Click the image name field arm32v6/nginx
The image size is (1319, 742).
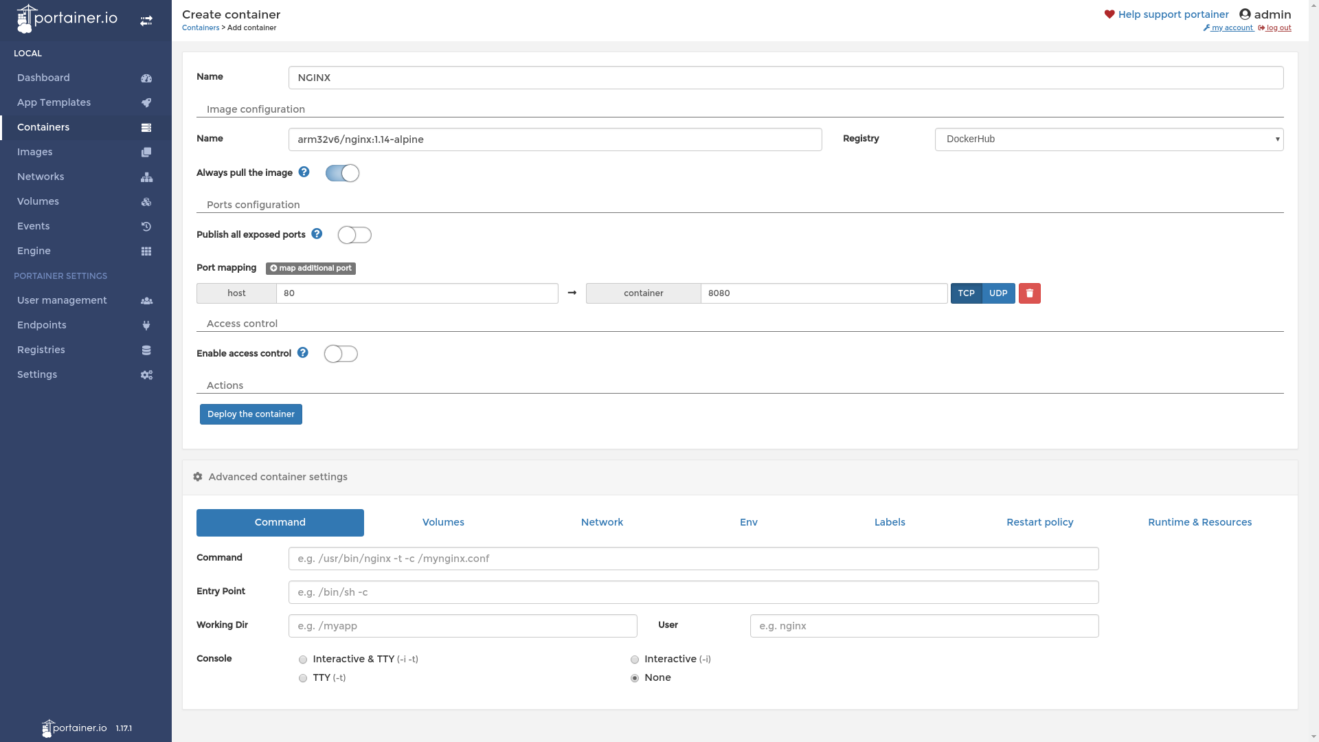coord(555,139)
